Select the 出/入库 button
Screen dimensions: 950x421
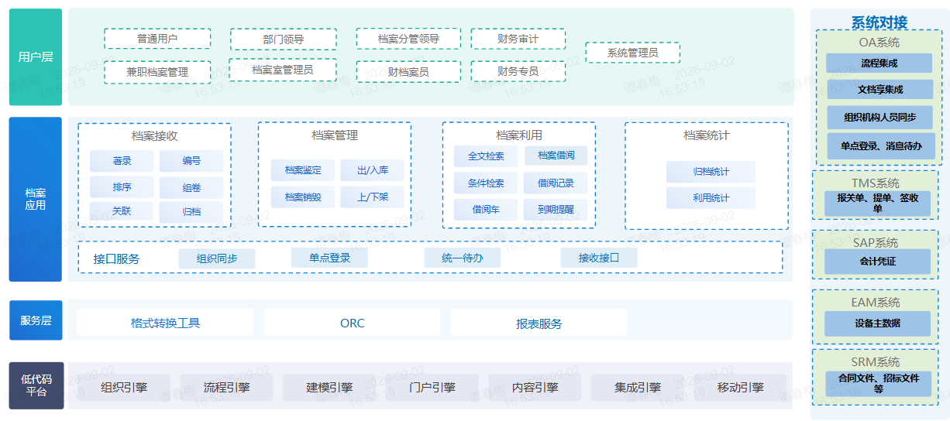(x=373, y=170)
